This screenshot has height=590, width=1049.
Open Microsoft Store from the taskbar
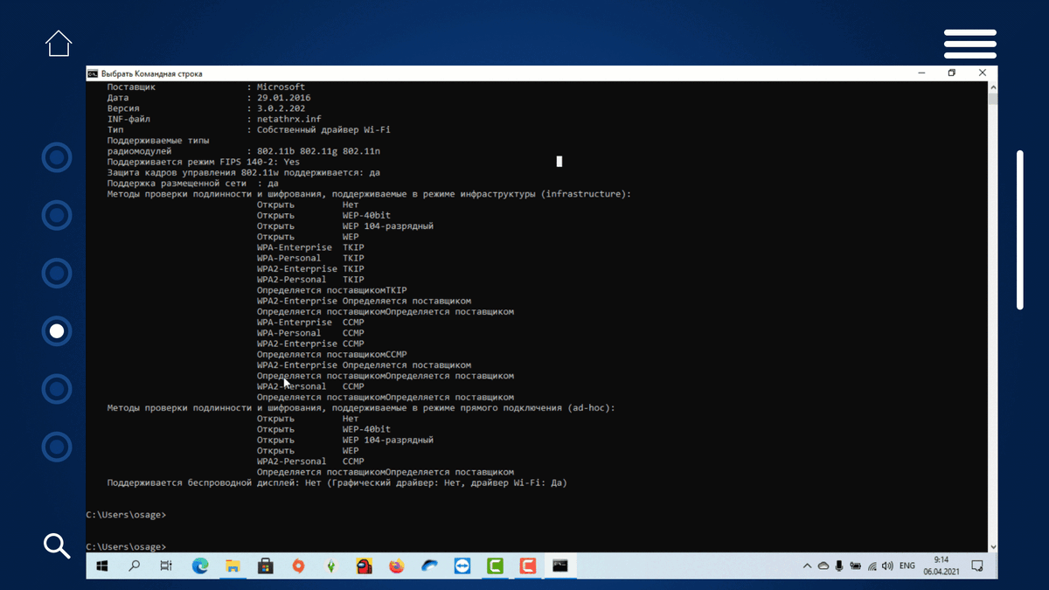tap(266, 566)
